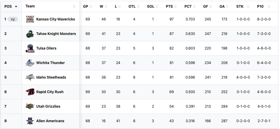Click the Tulsa Oilers team logo

pos(30,48)
